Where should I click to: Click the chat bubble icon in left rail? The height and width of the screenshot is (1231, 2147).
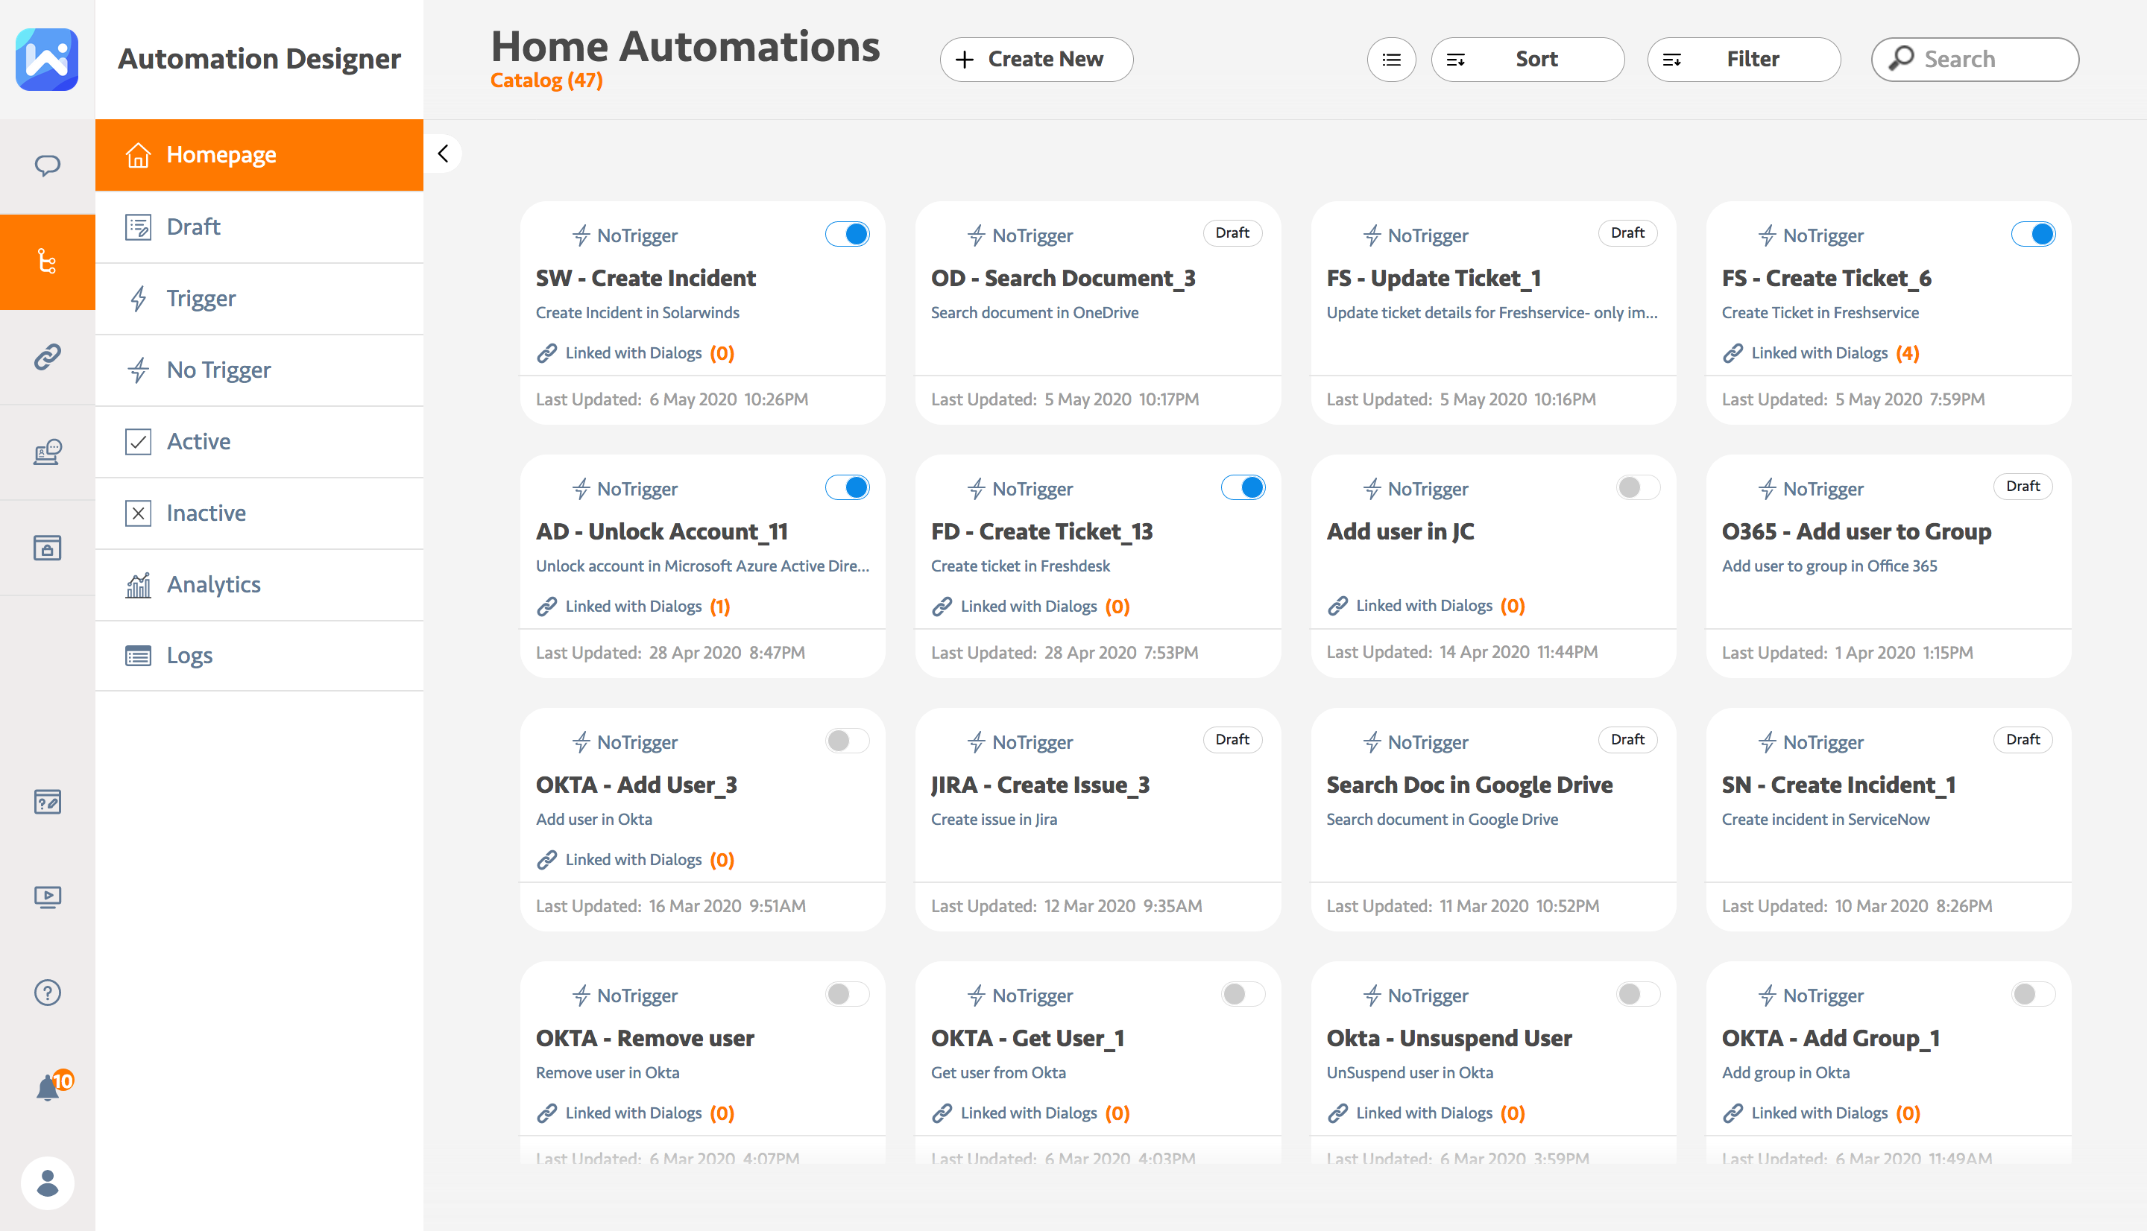pyautogui.click(x=48, y=165)
